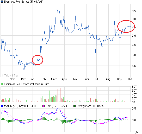Click the 60T volume axis value
This screenshot has width=142, height=134.
coord(134,91)
